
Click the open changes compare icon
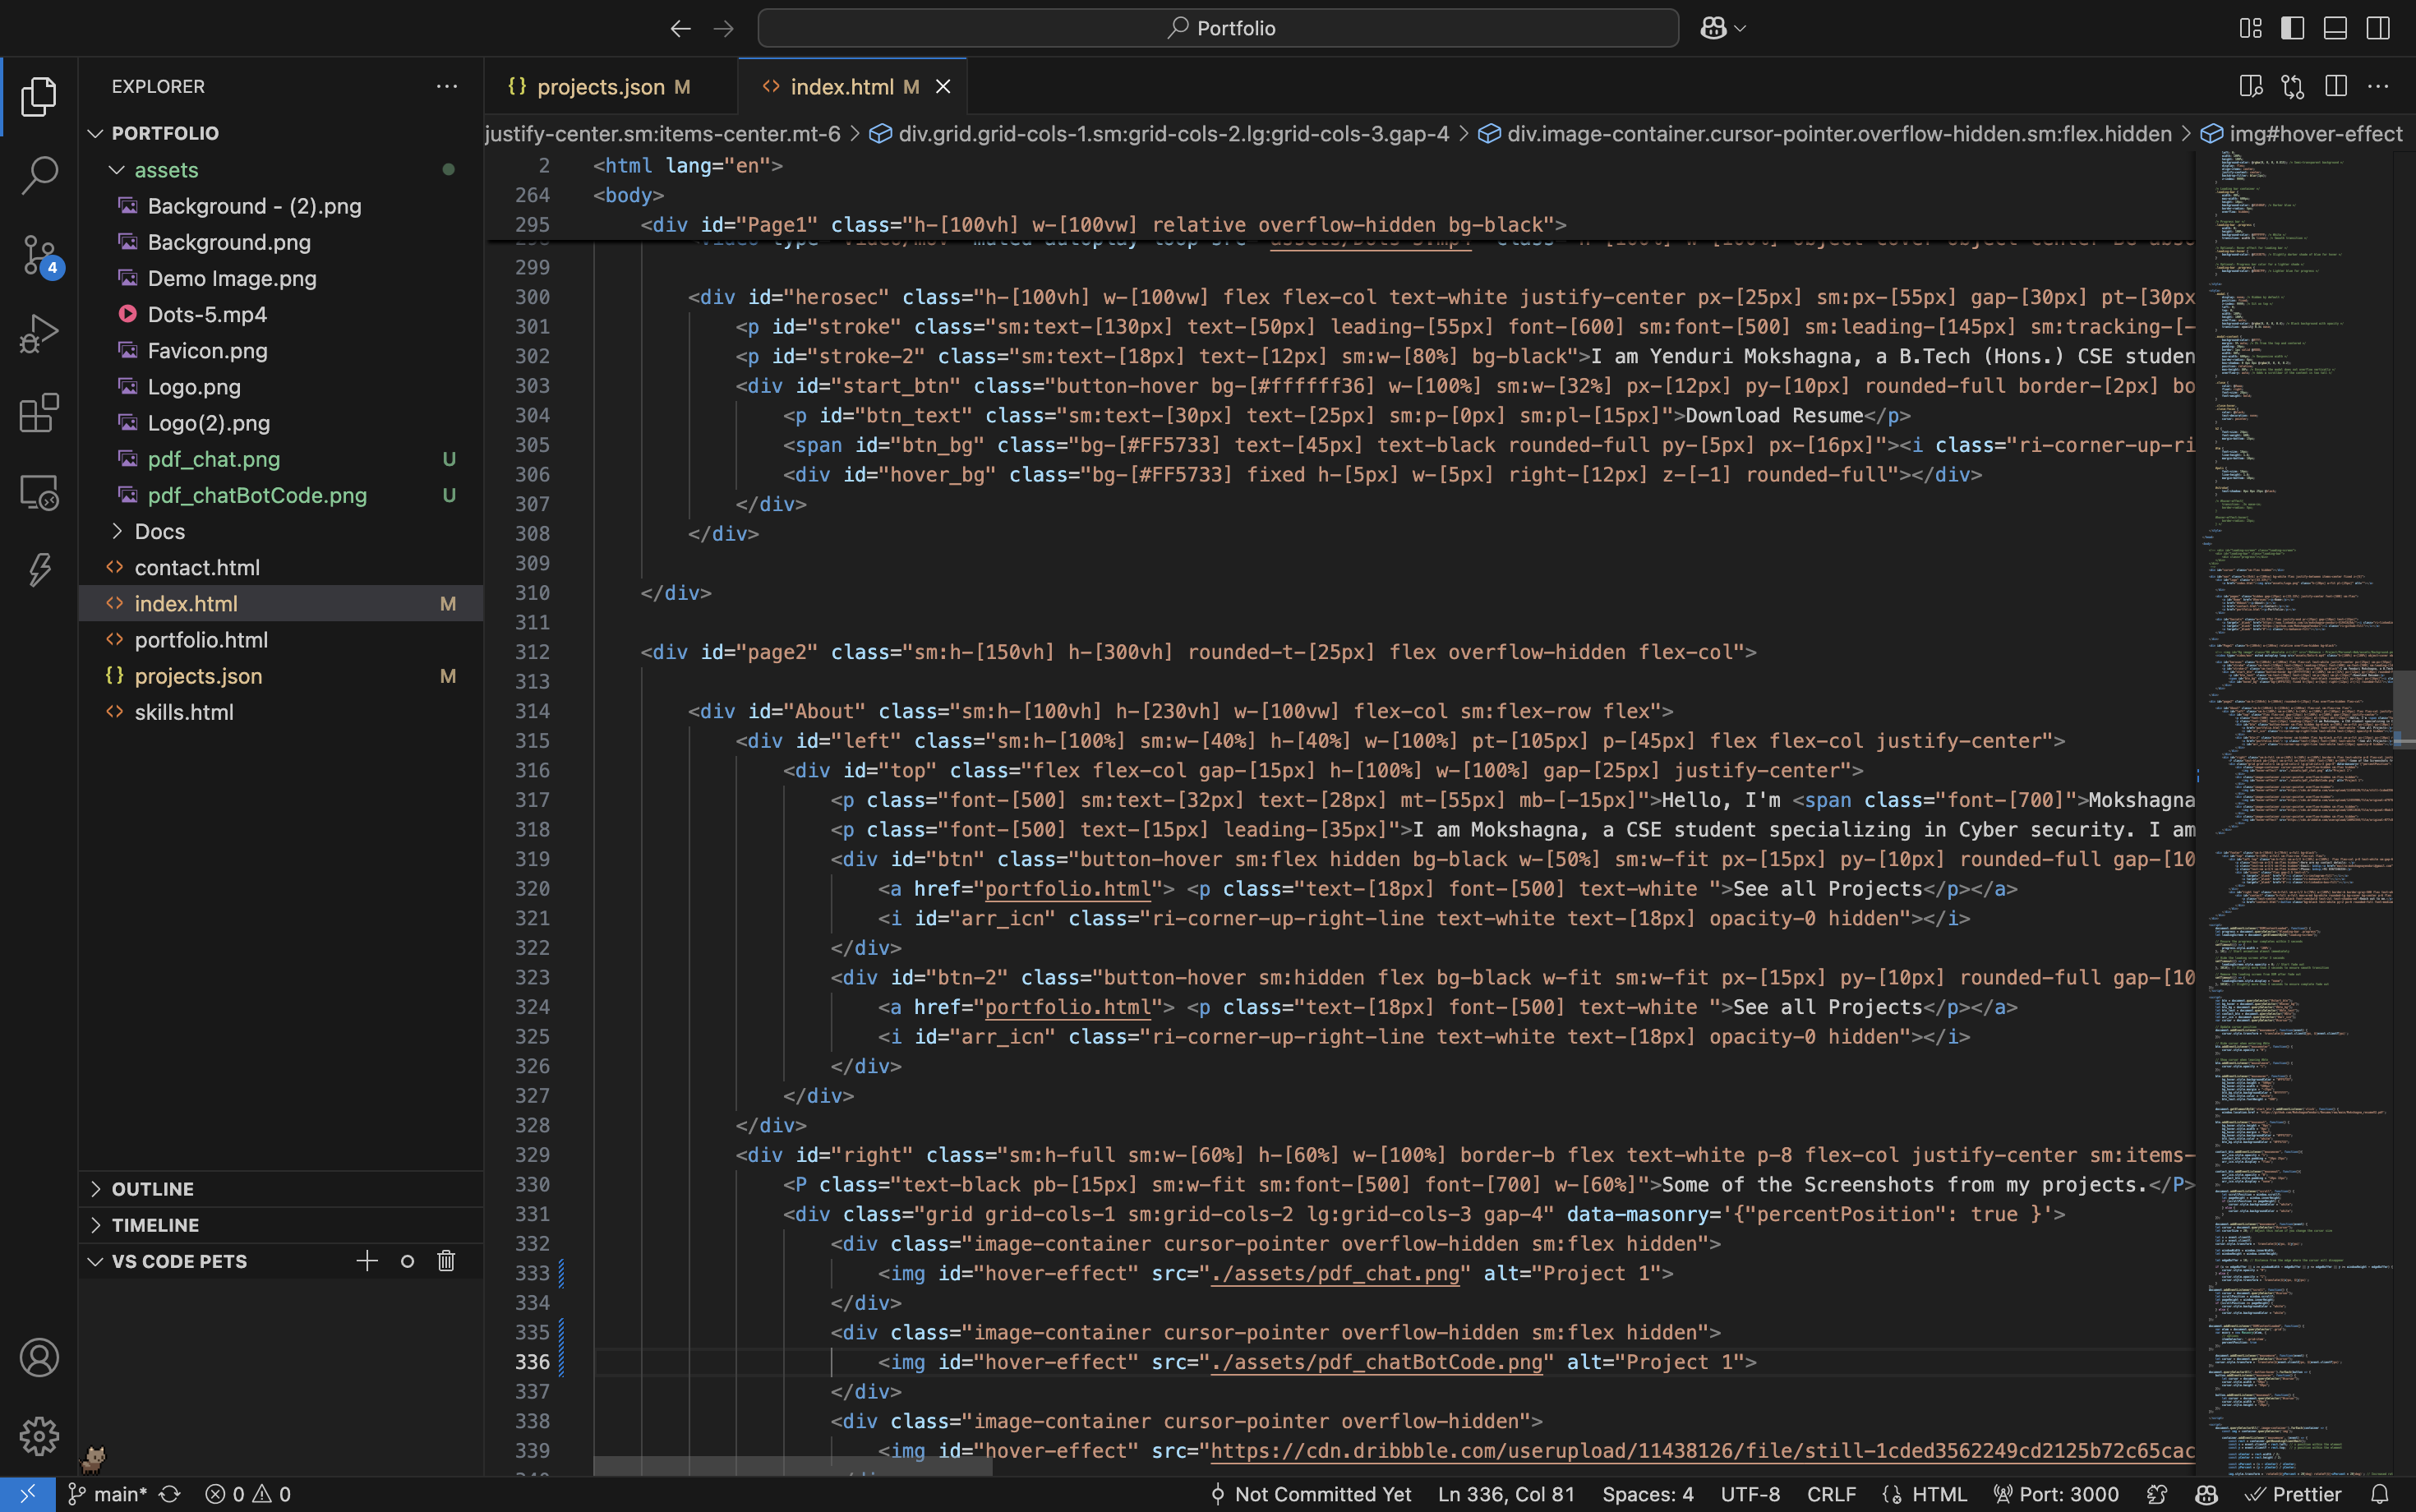(x=2293, y=86)
